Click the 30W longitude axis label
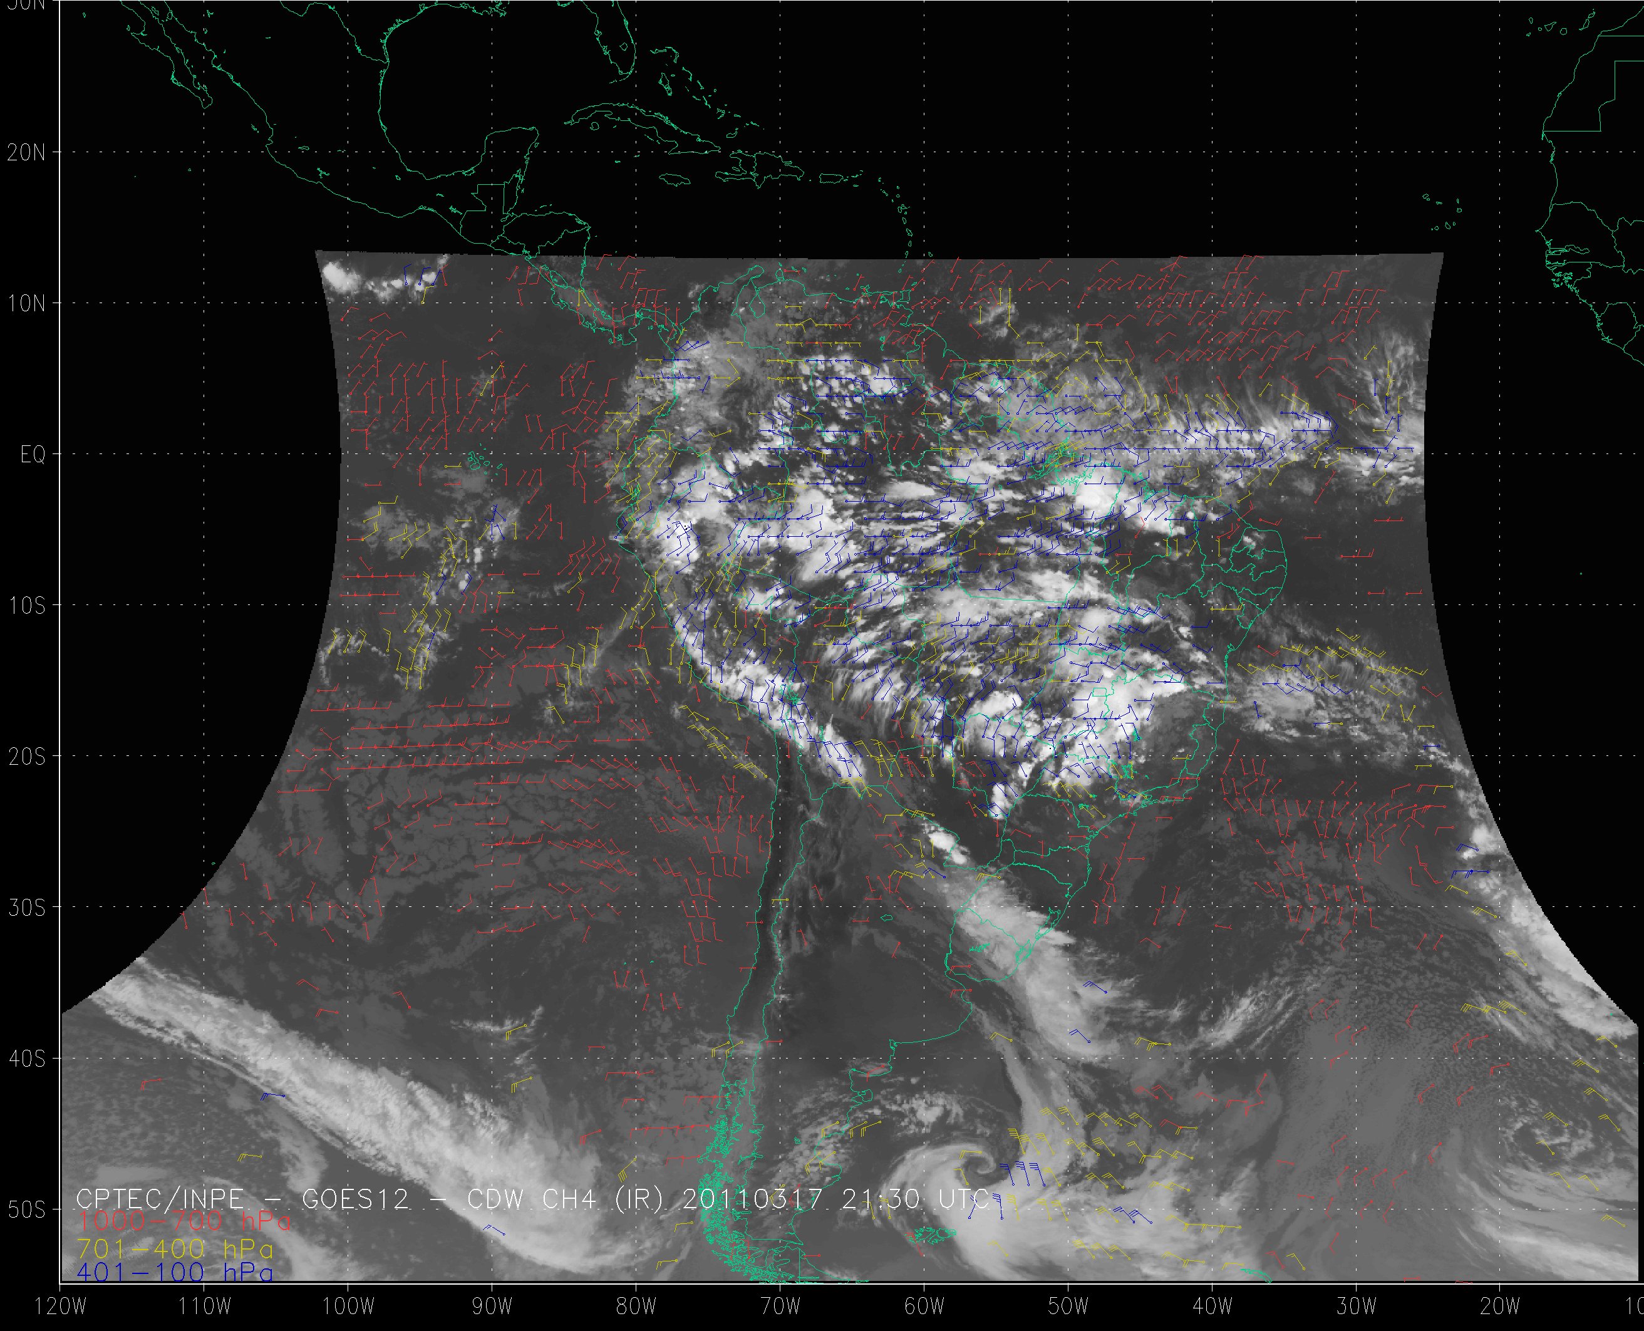Image resolution: width=1644 pixels, height=1331 pixels. click(x=1357, y=1307)
